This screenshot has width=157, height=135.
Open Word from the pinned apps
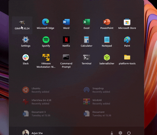(66, 24)
